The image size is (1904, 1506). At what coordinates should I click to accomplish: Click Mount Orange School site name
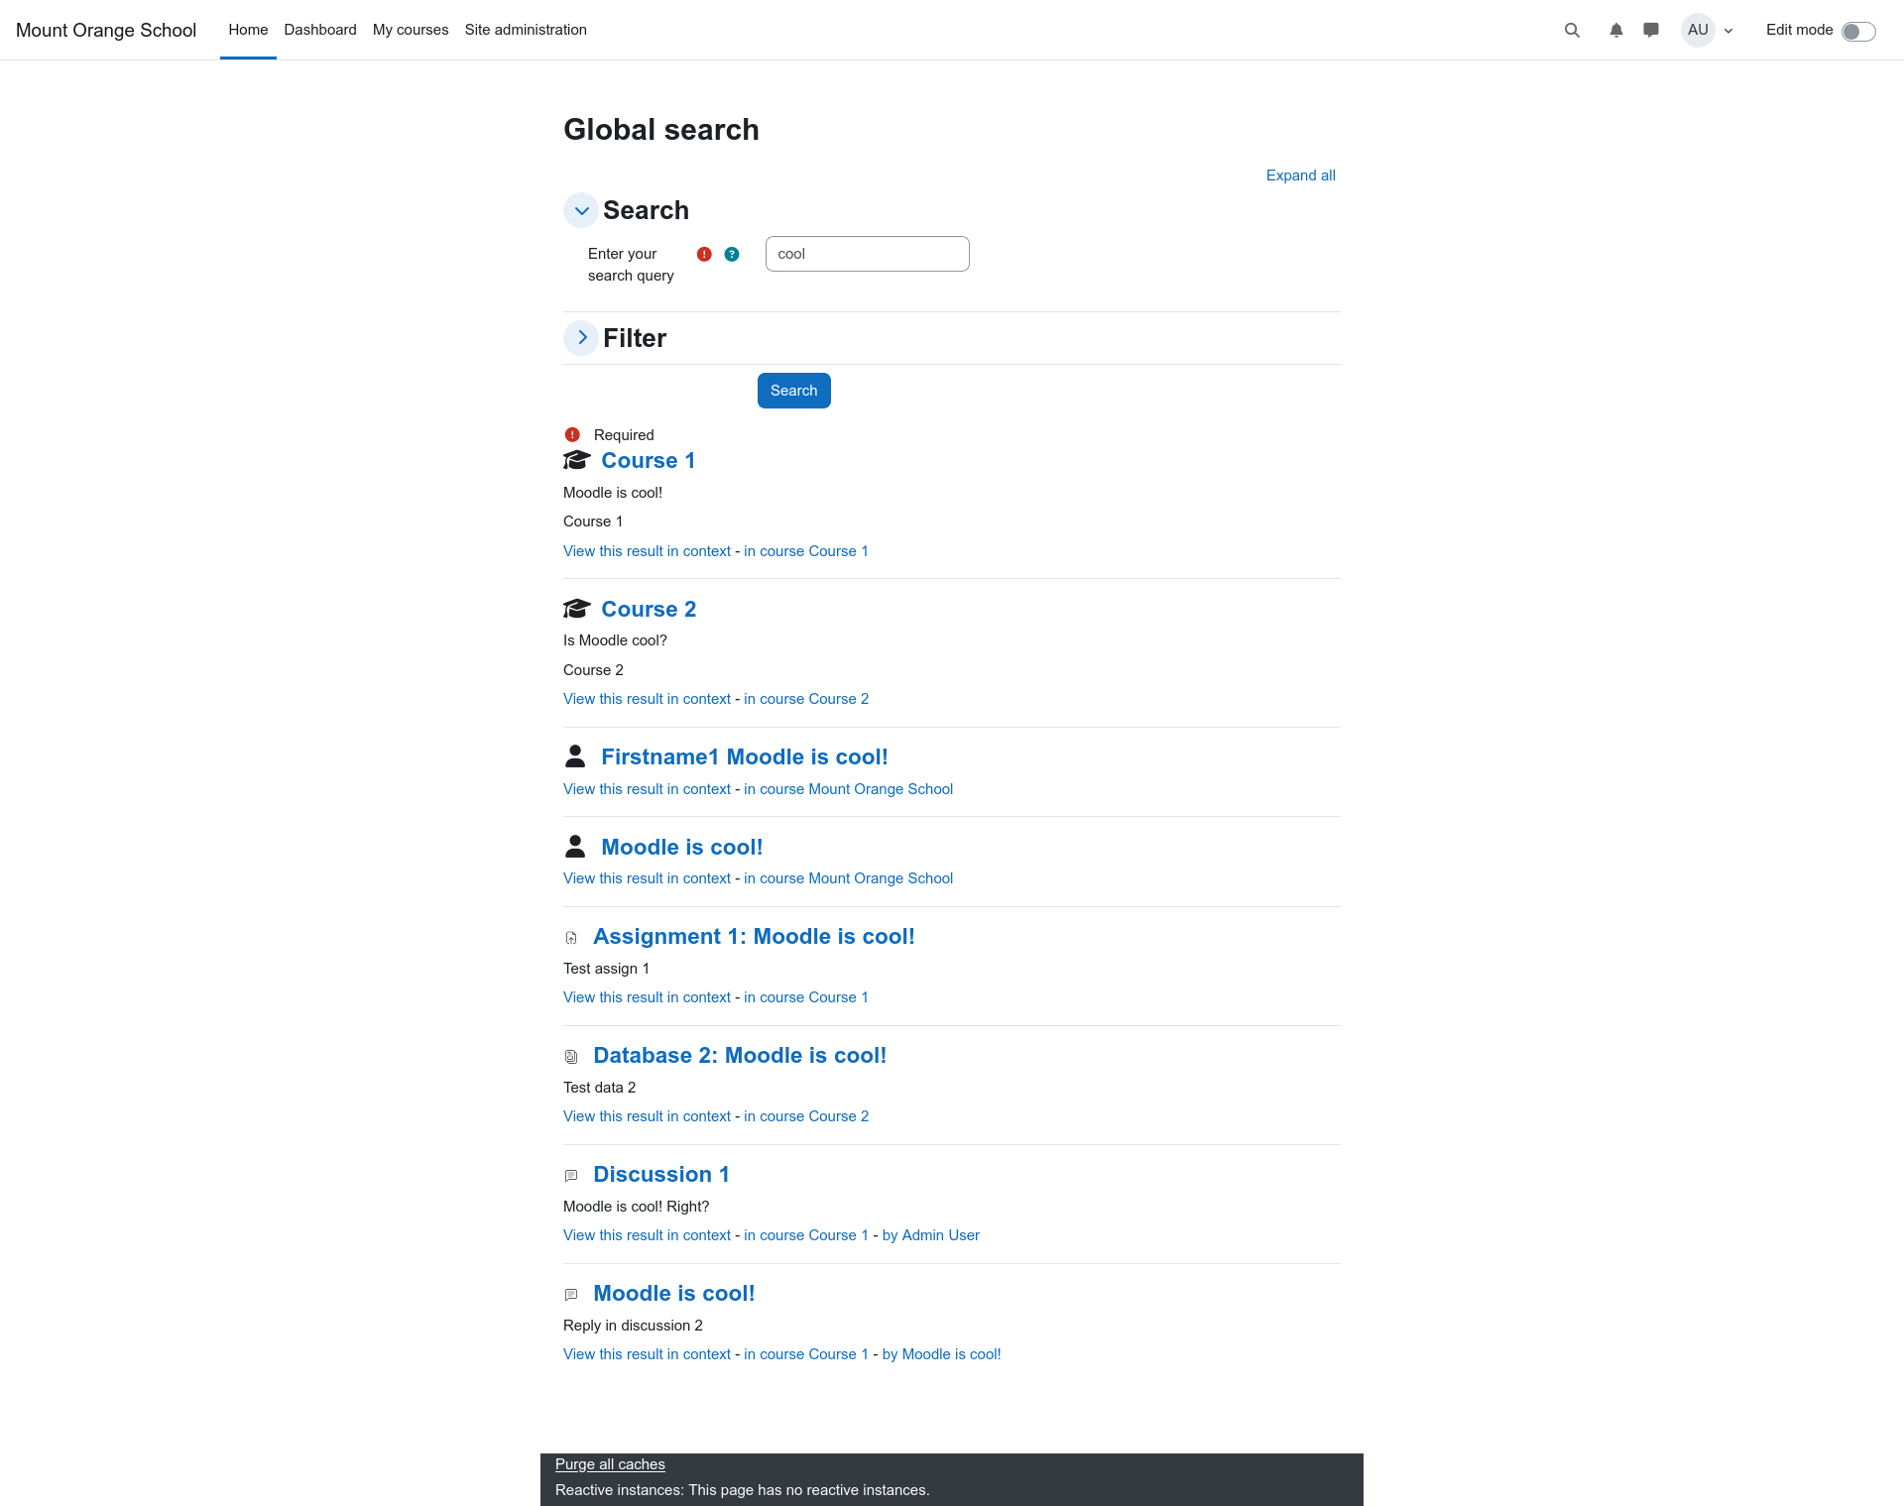pyautogui.click(x=106, y=30)
